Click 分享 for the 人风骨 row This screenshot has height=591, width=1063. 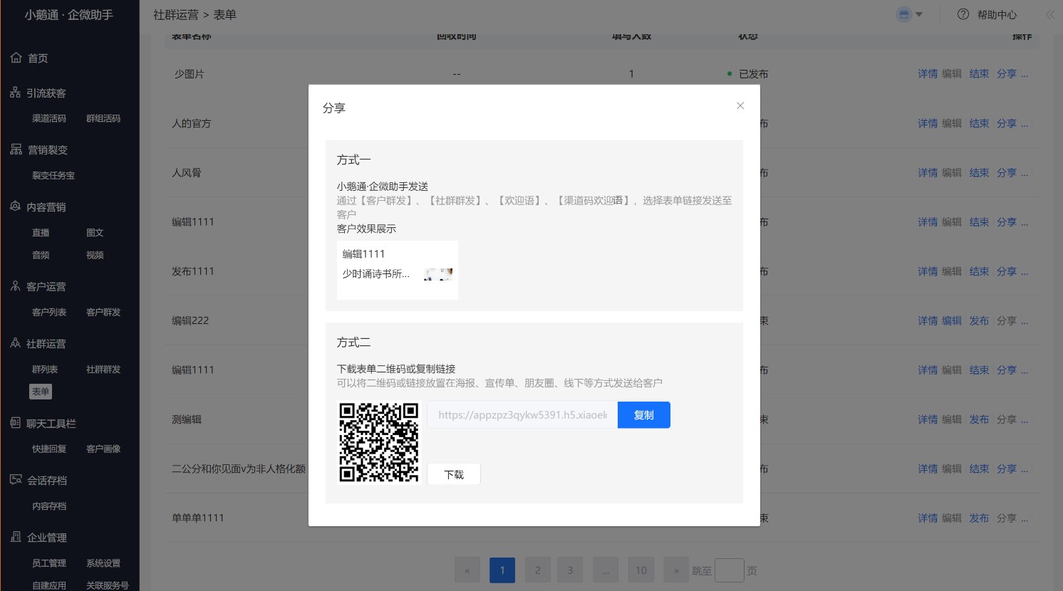coord(1007,172)
